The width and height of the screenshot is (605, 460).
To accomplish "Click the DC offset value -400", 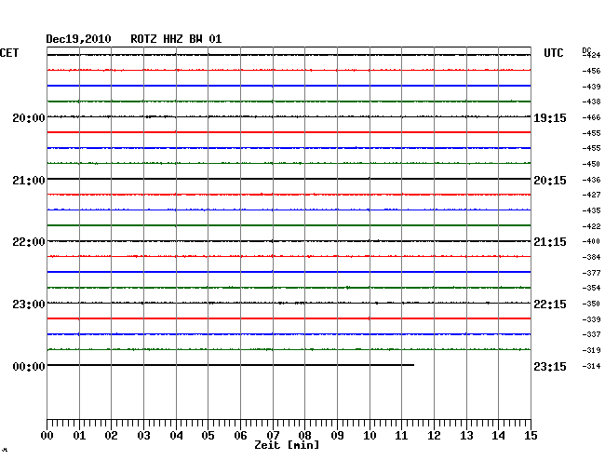I will pos(591,241).
